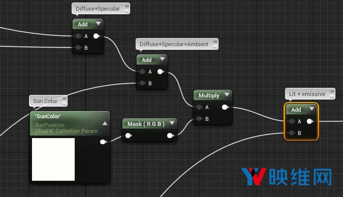
Task: Select the Add title under Diffuse+Specular+Ambient comment
Action: pyautogui.click(x=146, y=60)
